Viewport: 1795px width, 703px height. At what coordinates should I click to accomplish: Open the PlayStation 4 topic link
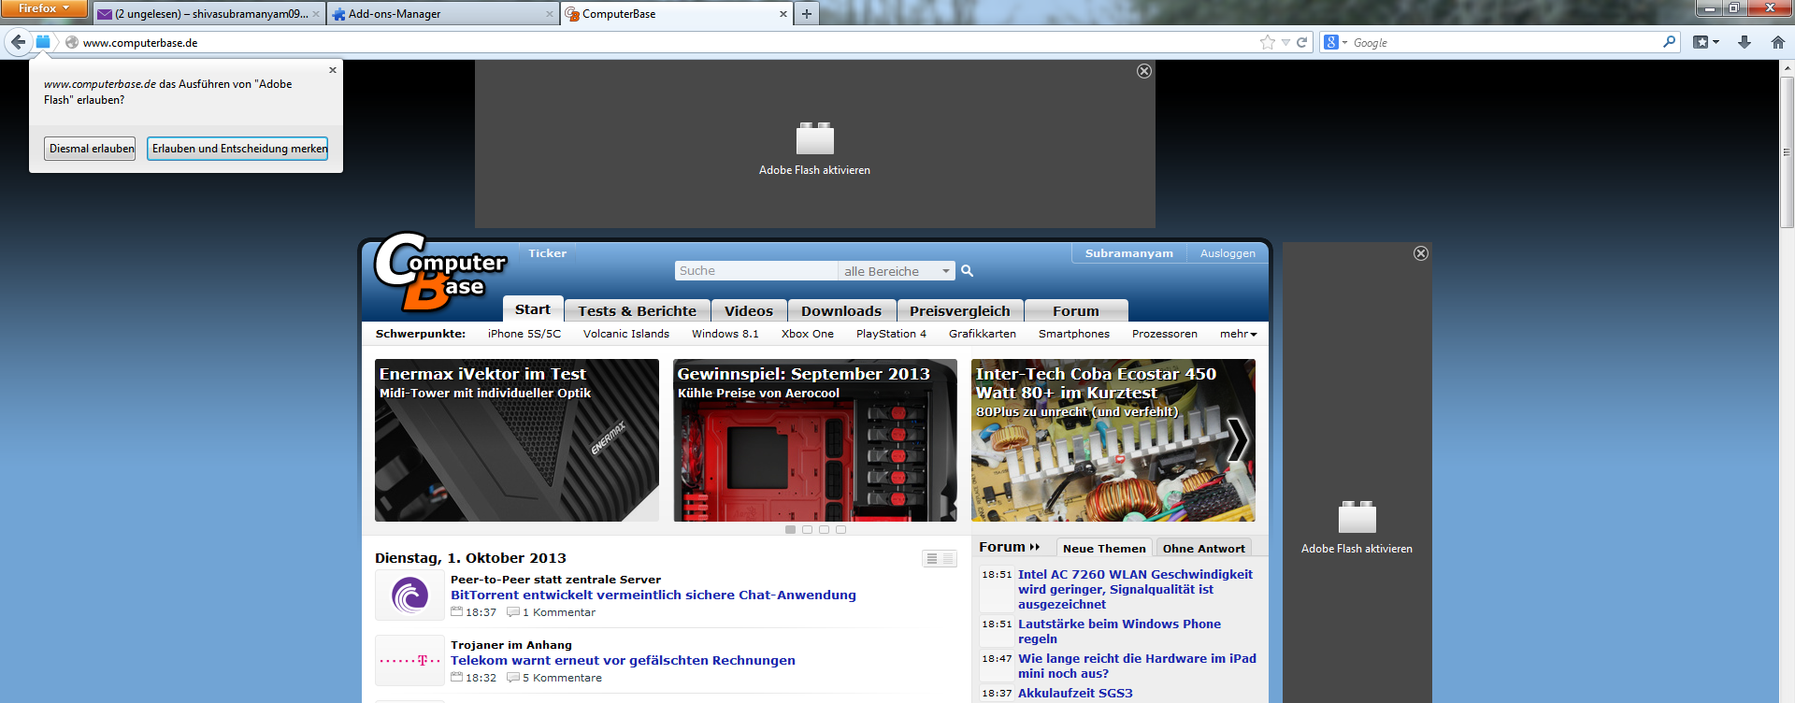[x=891, y=334]
